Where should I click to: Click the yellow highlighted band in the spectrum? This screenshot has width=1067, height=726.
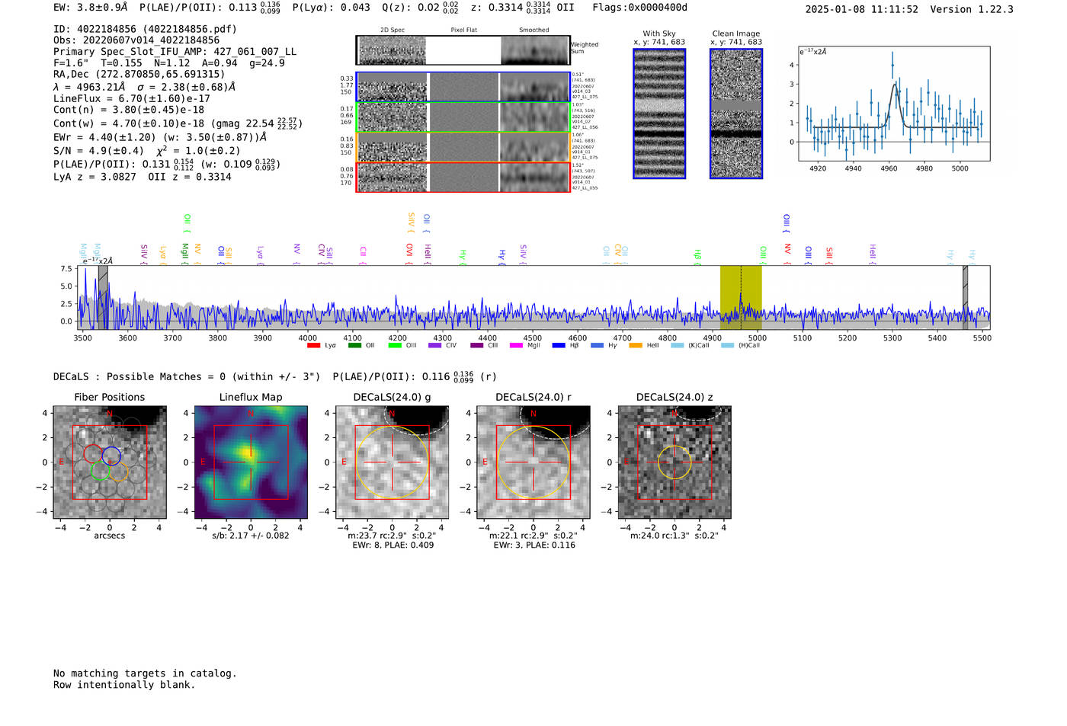pos(741,297)
